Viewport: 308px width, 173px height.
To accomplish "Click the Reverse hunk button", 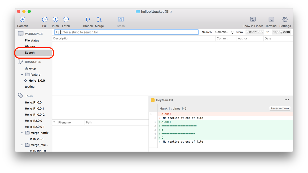I will coord(280,108).
